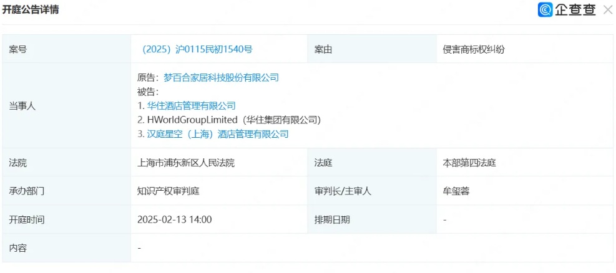The width and height of the screenshot is (616, 273).
Task: Open plaintiff 梦百合家居科技股份有限公司 link
Action: [221, 78]
